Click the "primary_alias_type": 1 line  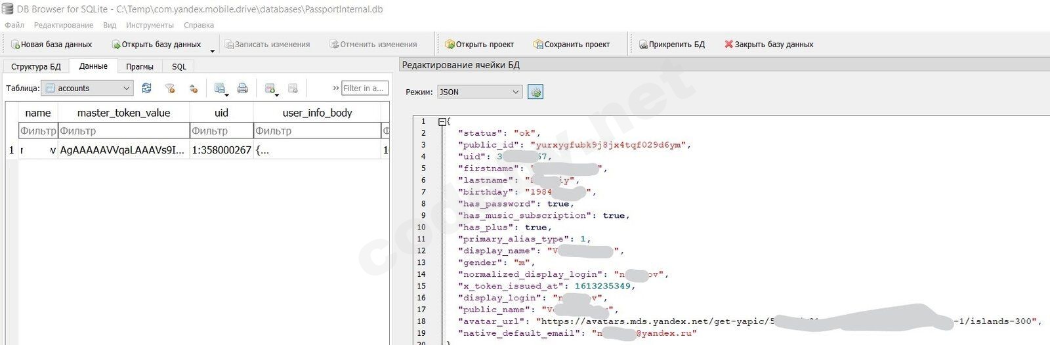click(x=524, y=239)
